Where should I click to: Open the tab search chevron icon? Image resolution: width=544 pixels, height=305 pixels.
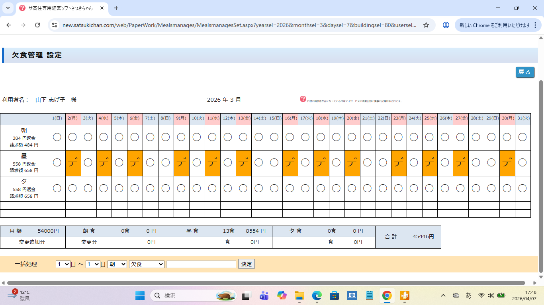coord(8,8)
